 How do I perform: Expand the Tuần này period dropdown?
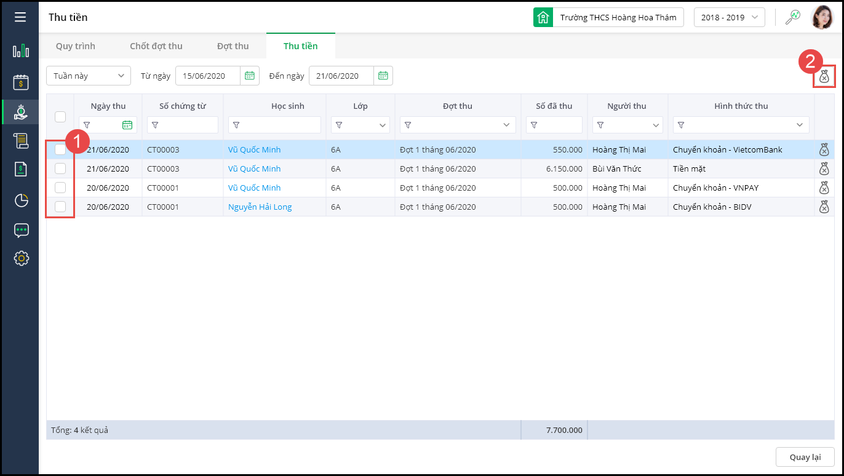tap(89, 76)
